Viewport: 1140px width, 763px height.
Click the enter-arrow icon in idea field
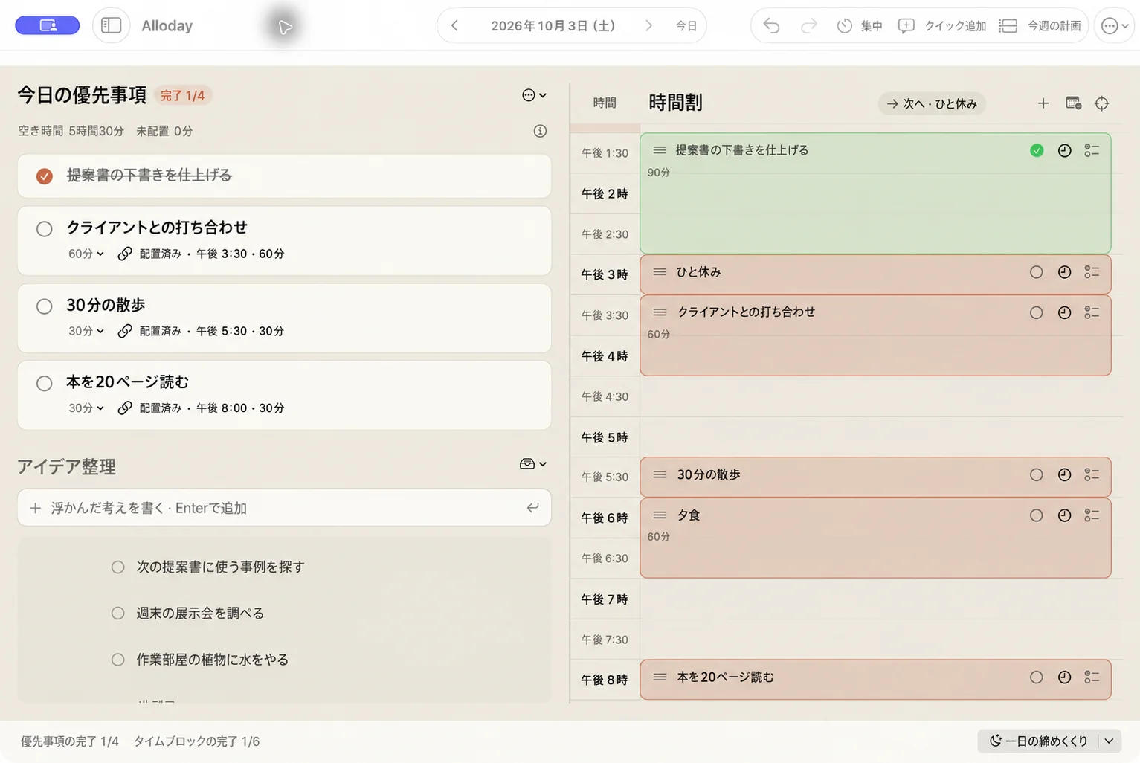click(532, 508)
